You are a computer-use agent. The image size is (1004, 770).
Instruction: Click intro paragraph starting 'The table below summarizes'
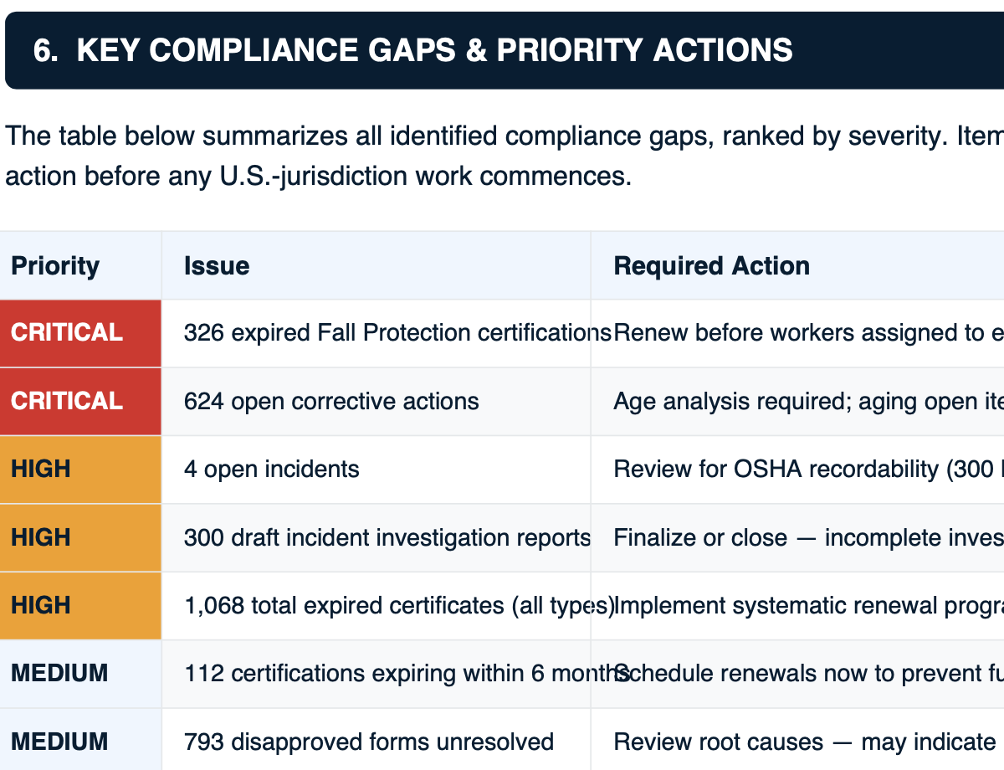(x=505, y=156)
